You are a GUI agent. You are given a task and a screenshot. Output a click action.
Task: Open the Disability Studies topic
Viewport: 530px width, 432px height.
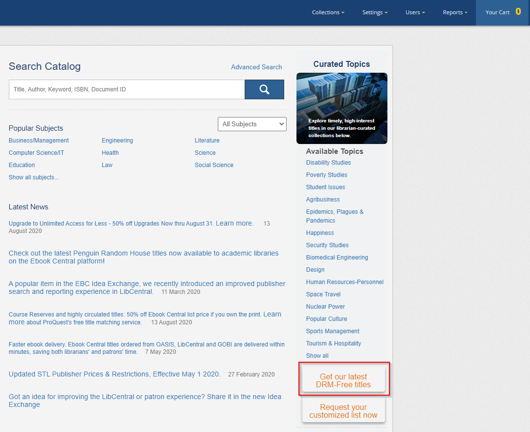328,162
